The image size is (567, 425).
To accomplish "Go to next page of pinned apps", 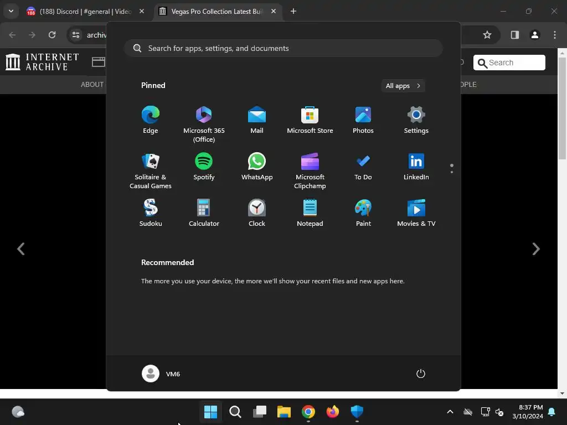I will pos(452,172).
